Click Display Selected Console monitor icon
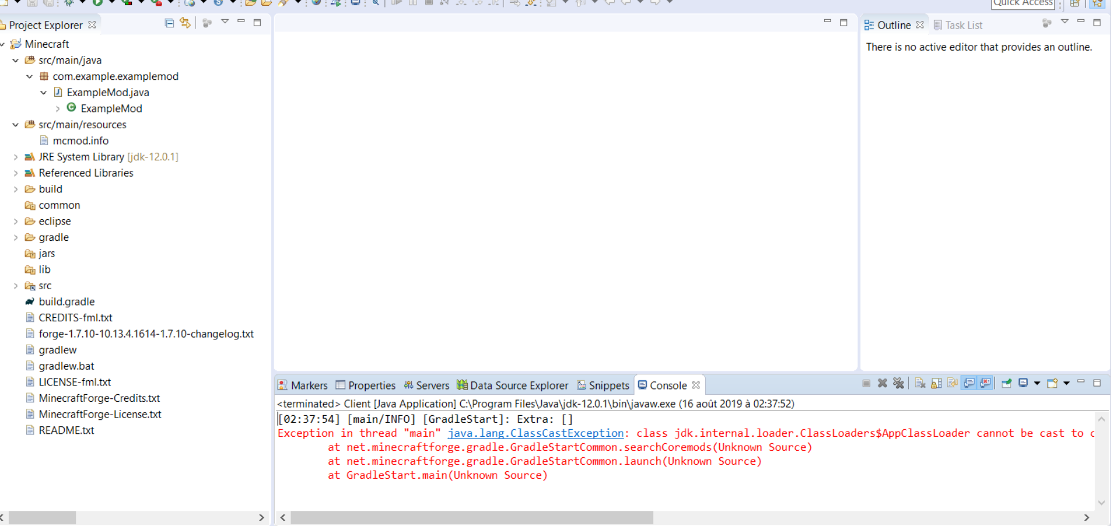The width and height of the screenshot is (1111, 526). point(1023,383)
